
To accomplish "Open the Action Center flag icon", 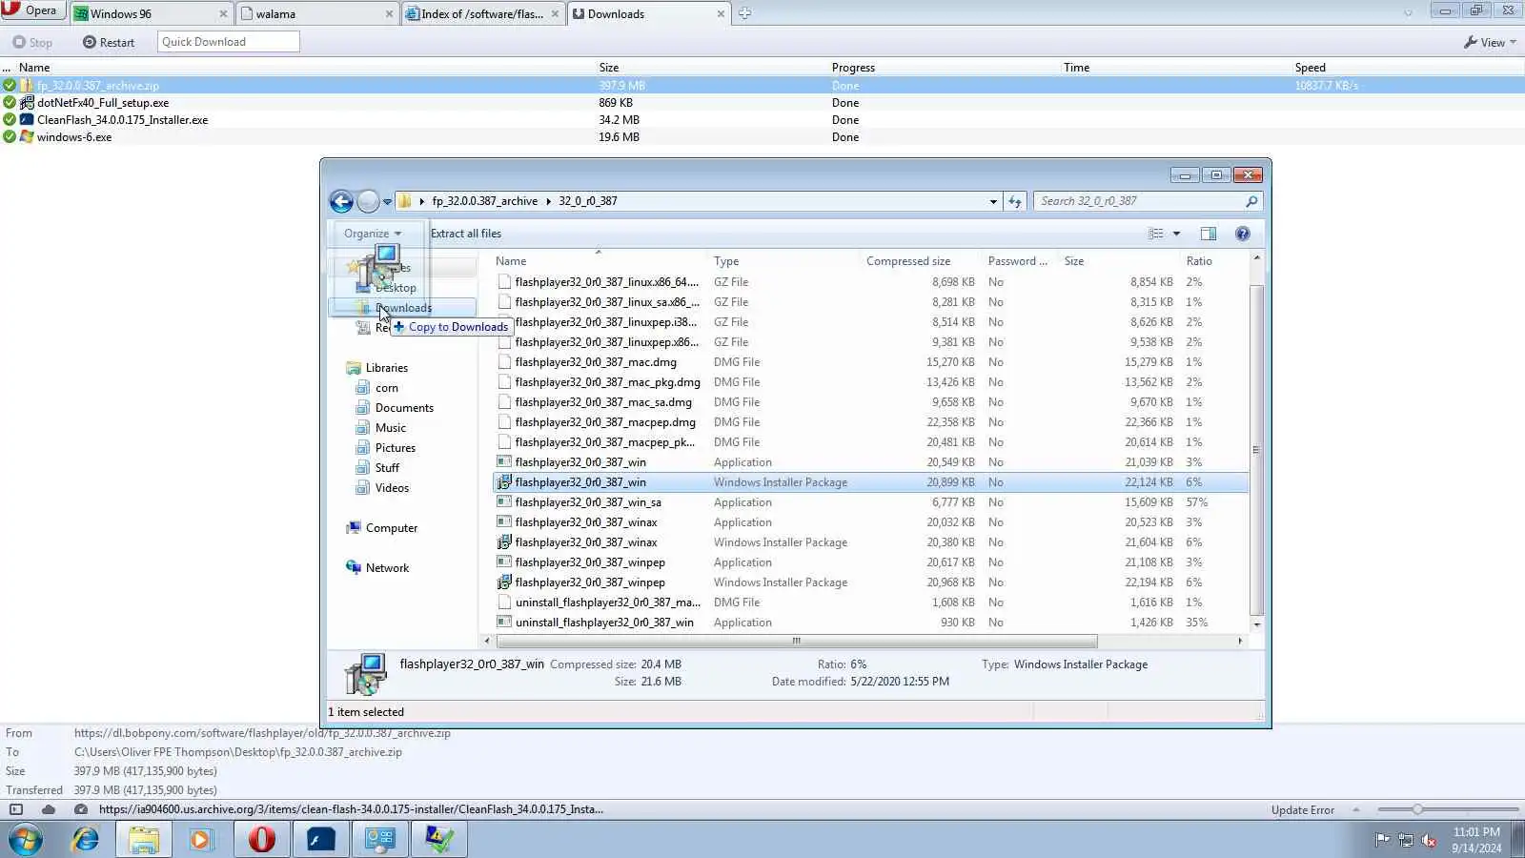I will (1382, 840).
